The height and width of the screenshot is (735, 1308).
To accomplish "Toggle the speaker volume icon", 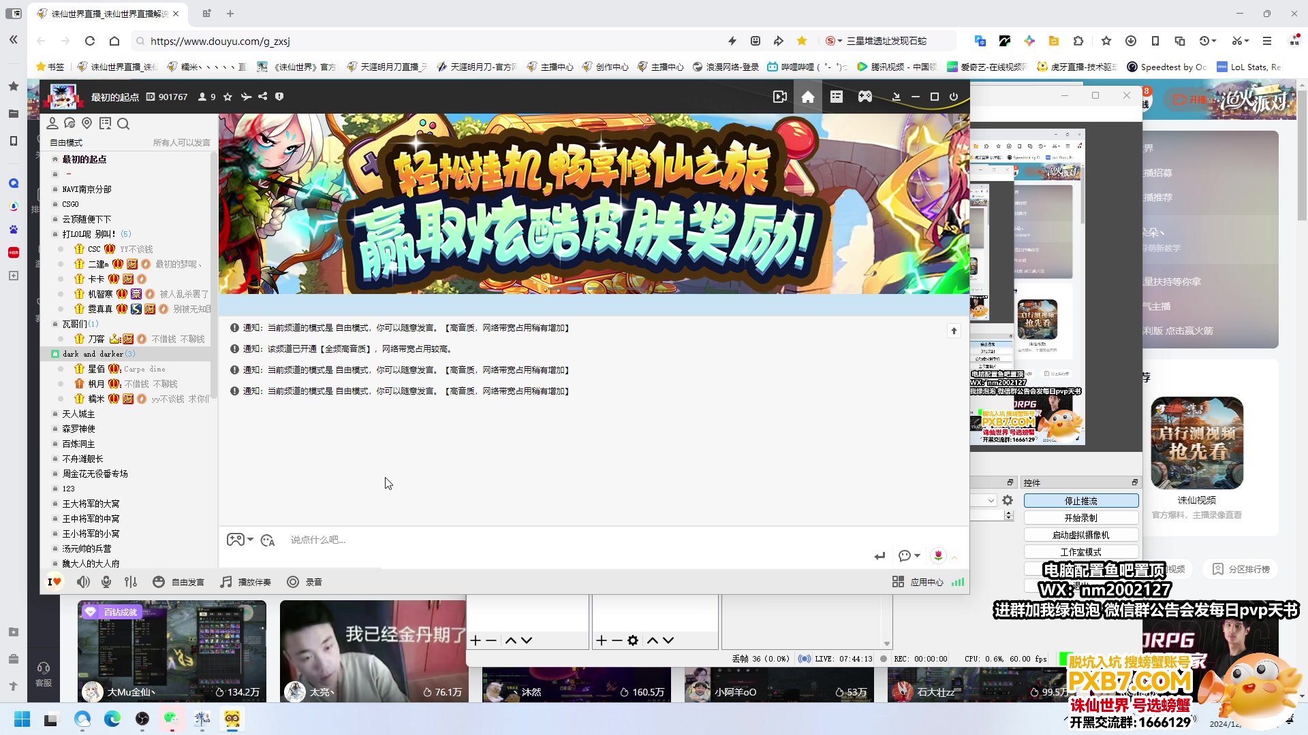I will pyautogui.click(x=83, y=582).
